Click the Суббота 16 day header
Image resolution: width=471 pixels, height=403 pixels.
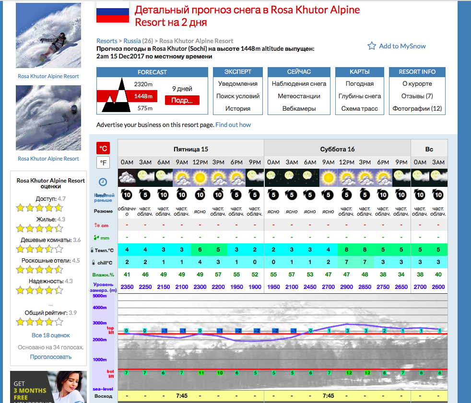tap(337, 149)
